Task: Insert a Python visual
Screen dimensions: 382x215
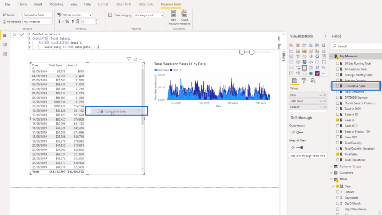Action: coord(323,68)
